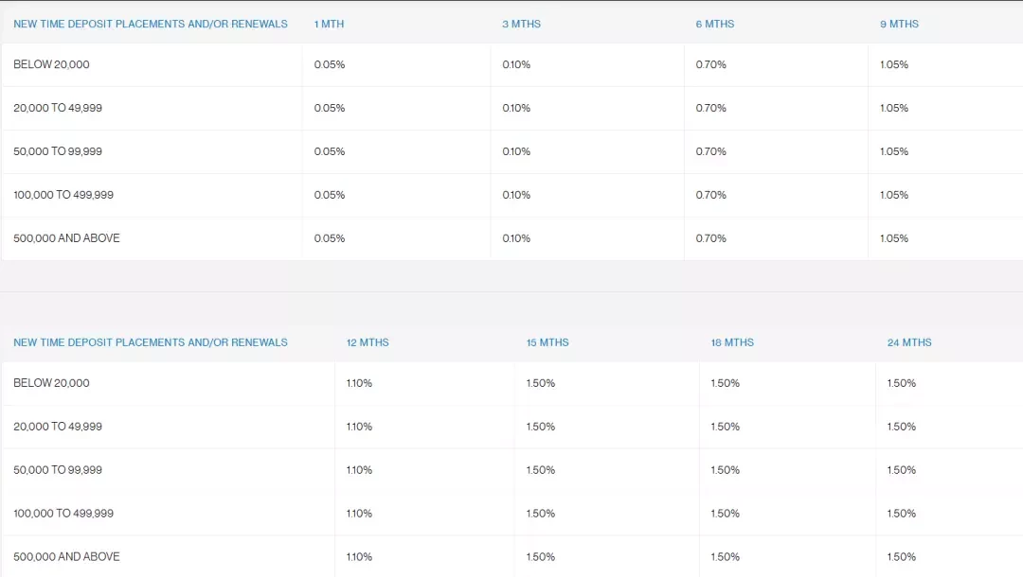This screenshot has height=577, width=1023.
Task: Click 100,000 TO 499,999 label in second table
Action: tap(63, 514)
